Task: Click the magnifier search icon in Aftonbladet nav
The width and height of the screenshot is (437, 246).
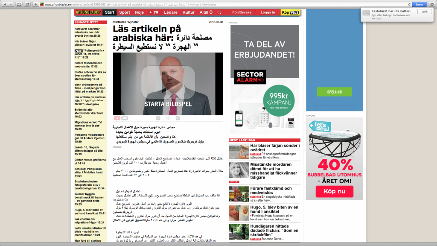Action: tap(219, 12)
